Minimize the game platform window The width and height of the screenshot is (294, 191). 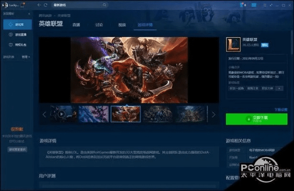point(277,5)
